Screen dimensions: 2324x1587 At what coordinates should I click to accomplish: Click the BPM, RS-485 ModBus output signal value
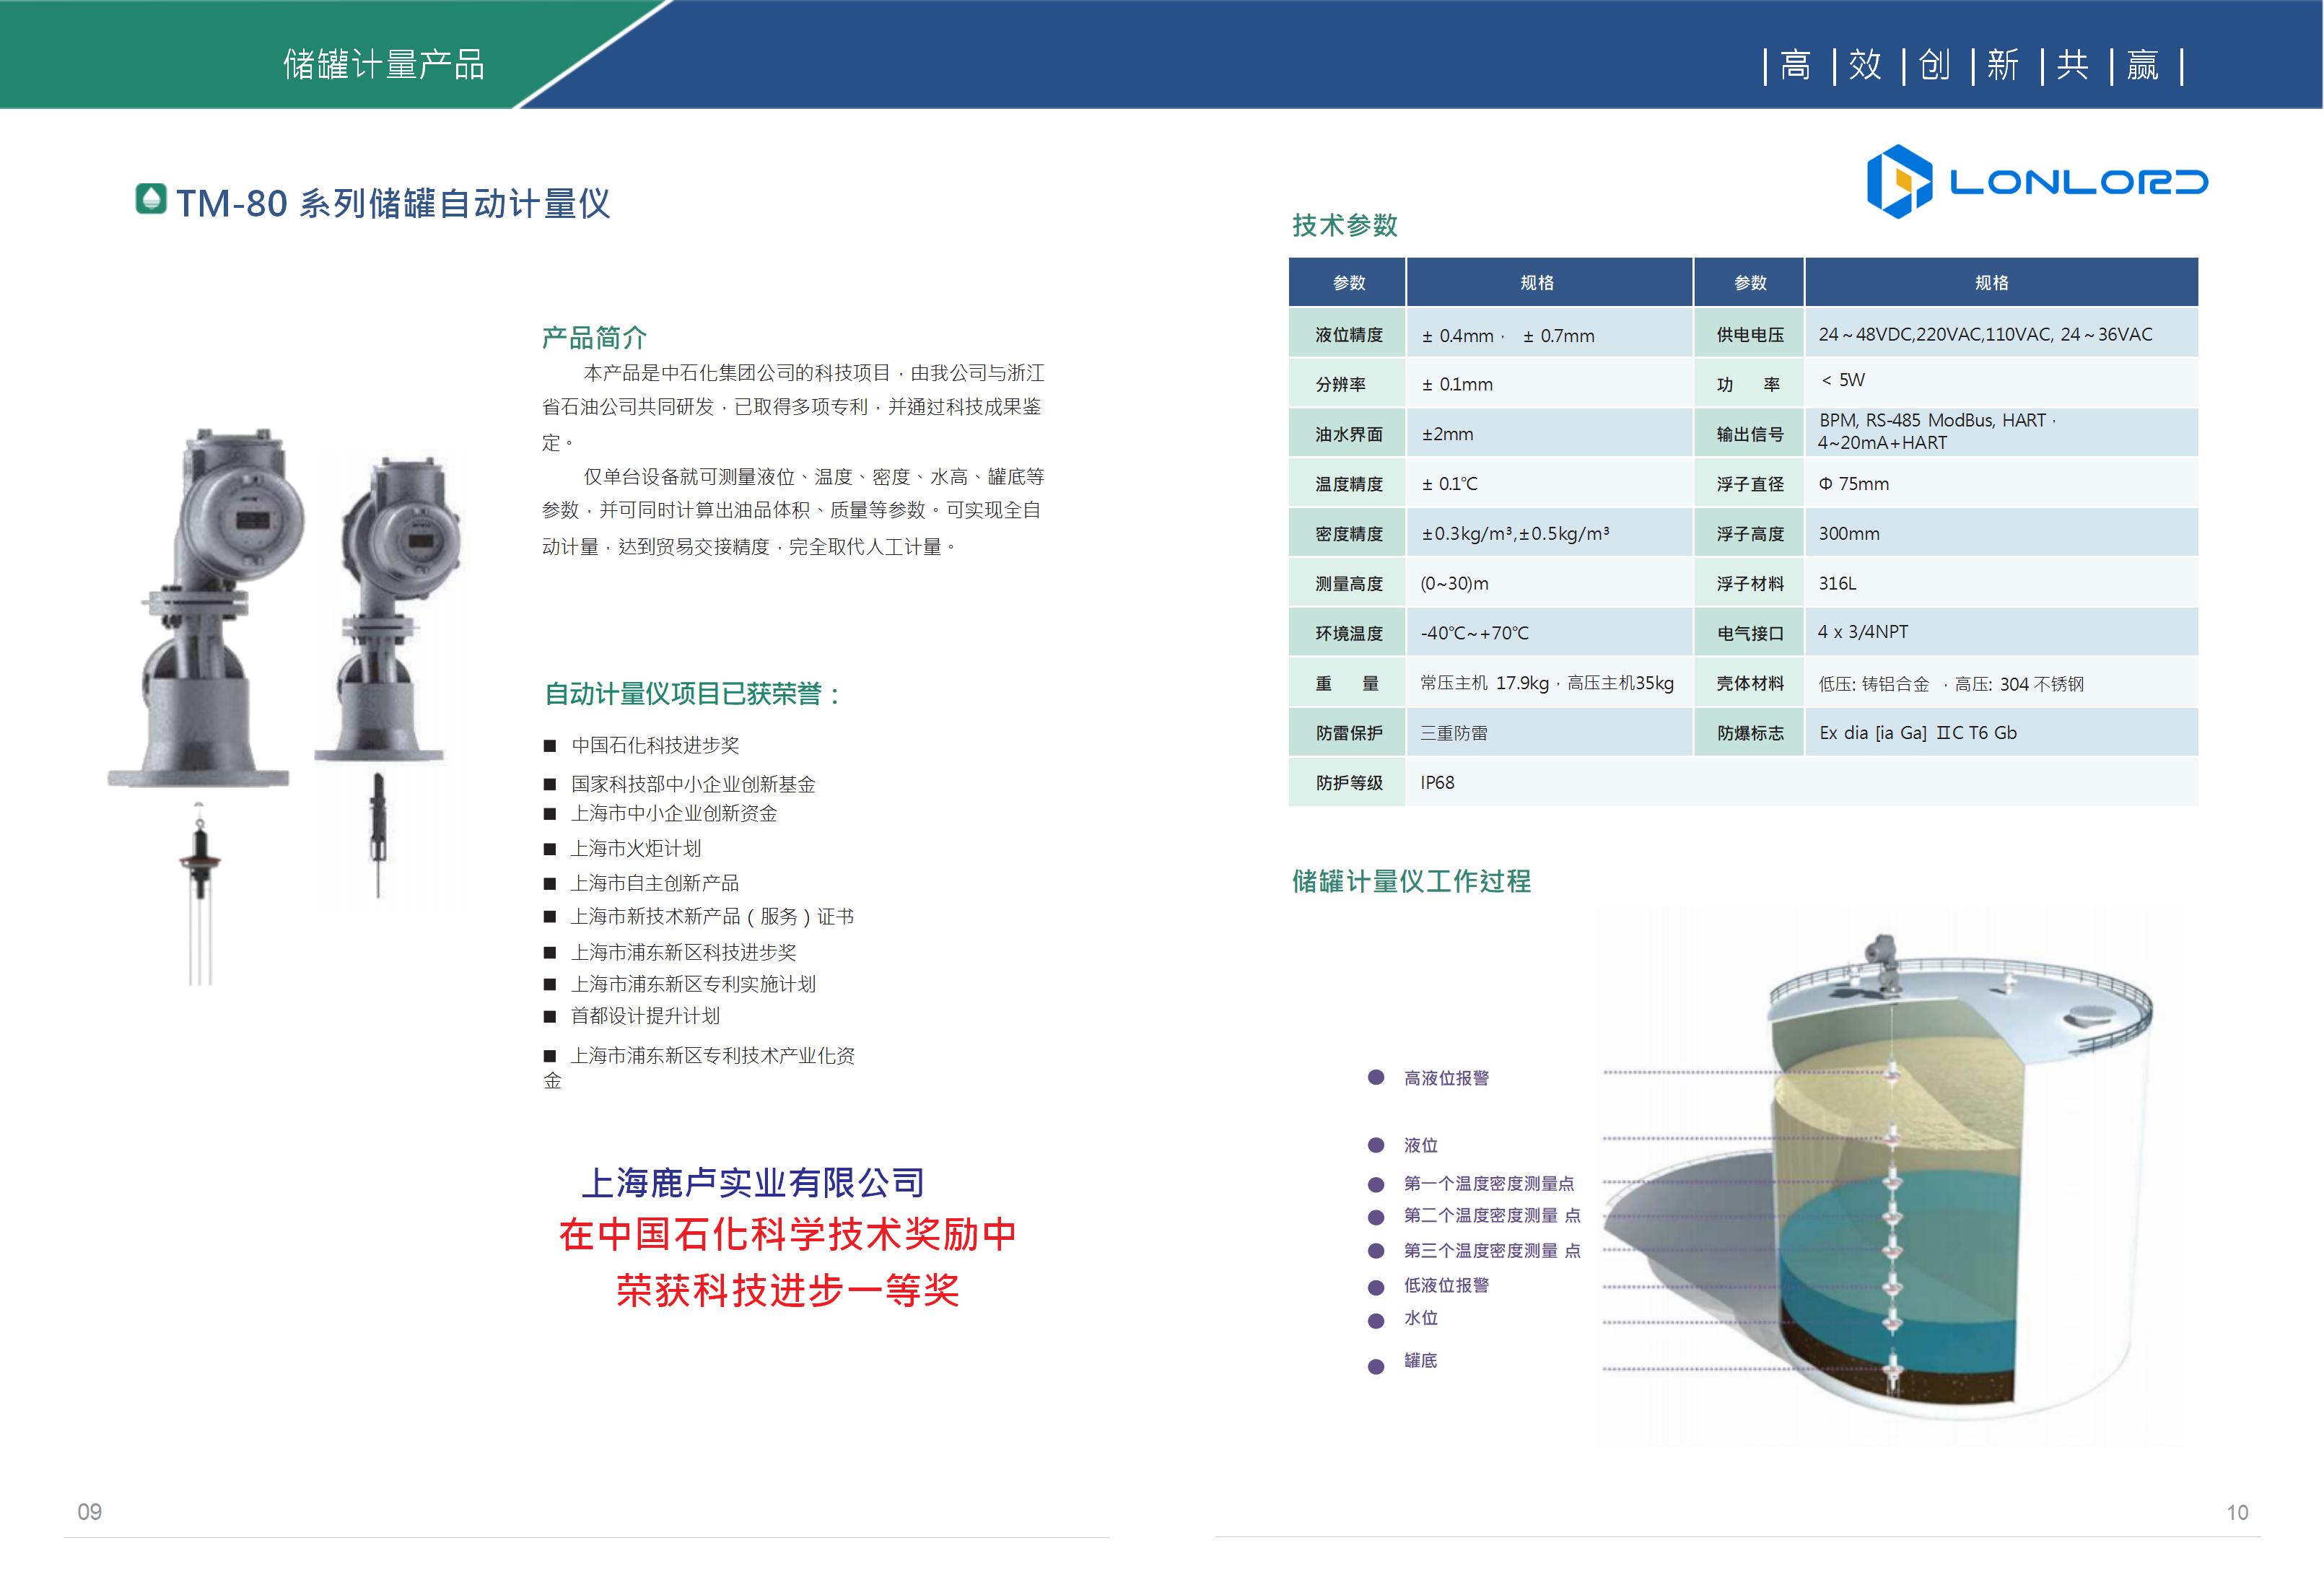click(1937, 431)
